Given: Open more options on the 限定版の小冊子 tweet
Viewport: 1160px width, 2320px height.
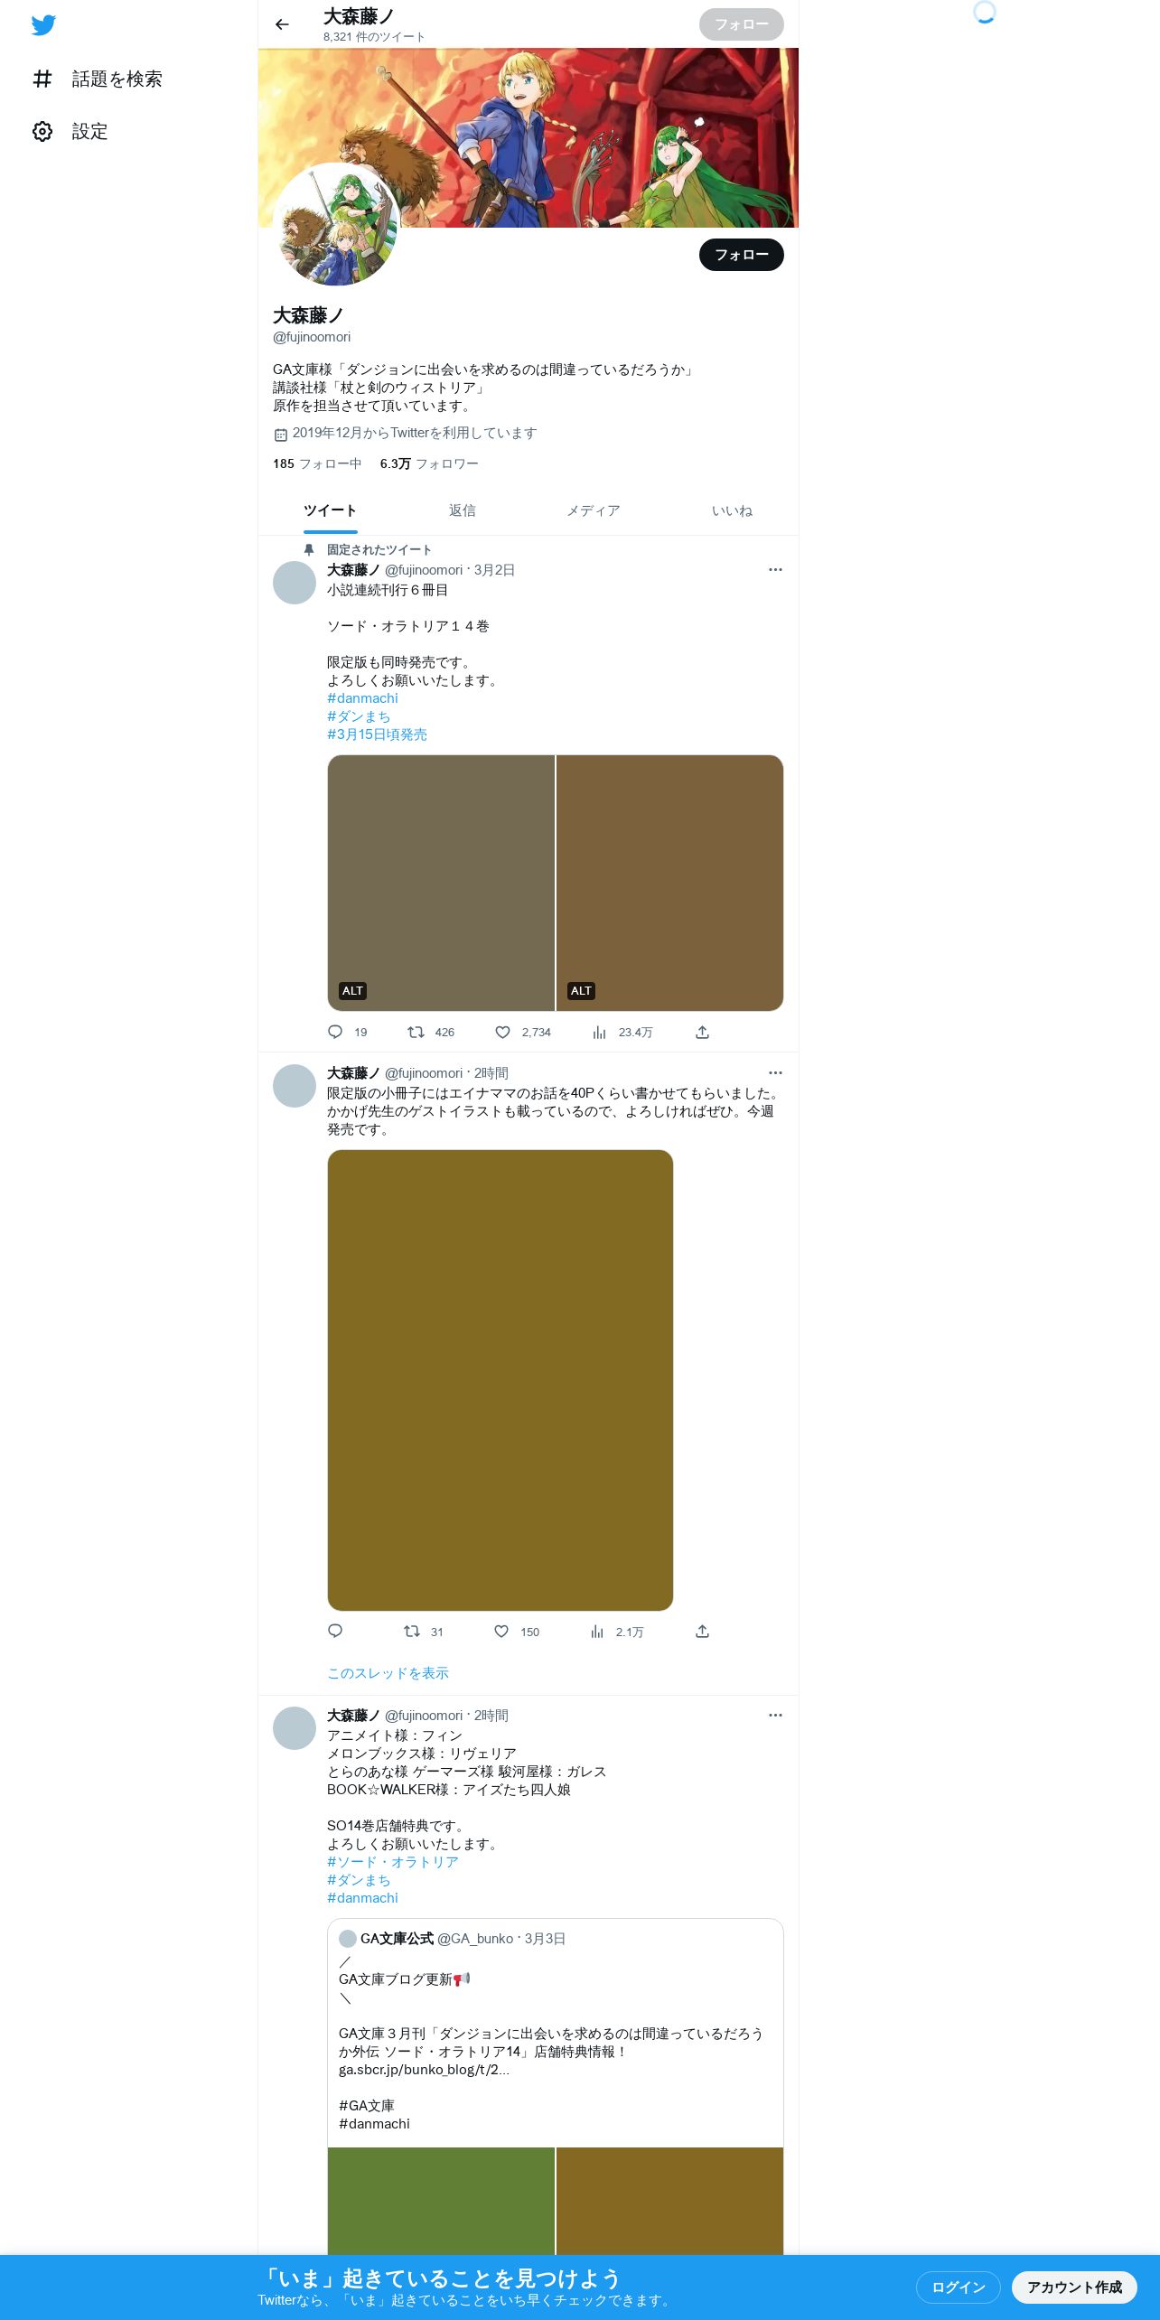Looking at the screenshot, I should 775,1072.
